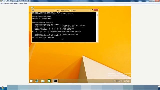Open the guest Windows Start button

pos(31,81)
